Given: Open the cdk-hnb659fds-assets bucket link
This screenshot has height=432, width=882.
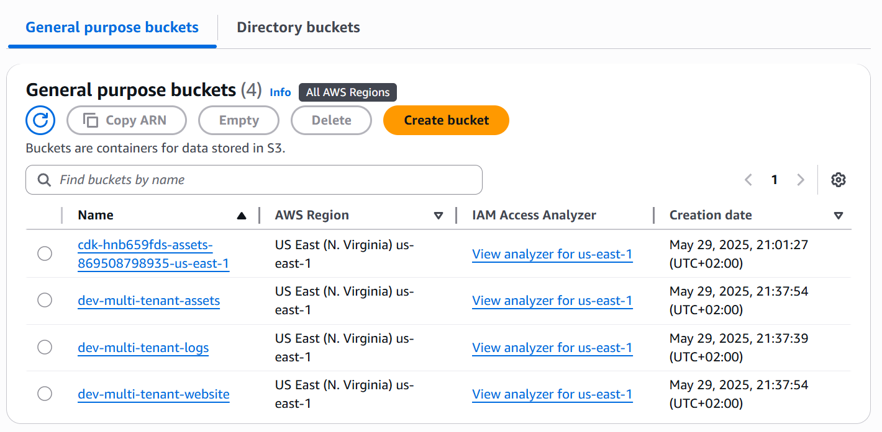Looking at the screenshot, I should [153, 254].
